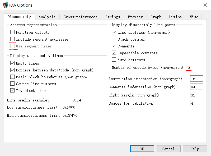211x156 pixels.
Task: Toggle Include segment addresses checkbox
Action: (12, 39)
